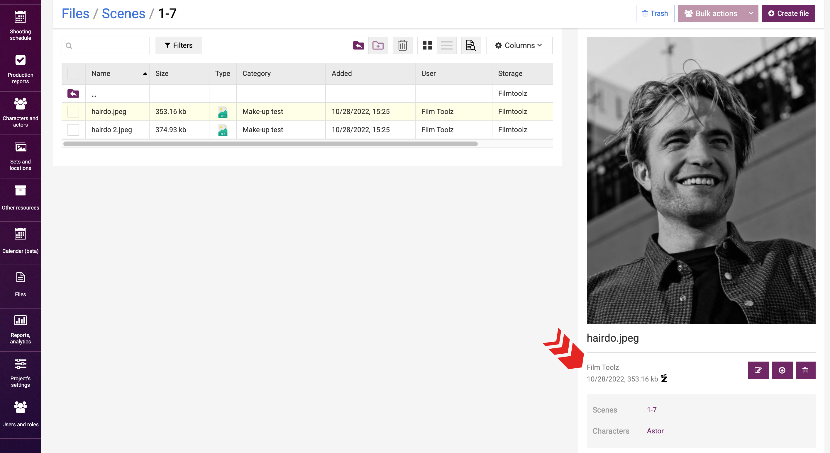The image size is (830, 453).
Task: Toggle the select-all checkbox in the header
Action: (73, 74)
